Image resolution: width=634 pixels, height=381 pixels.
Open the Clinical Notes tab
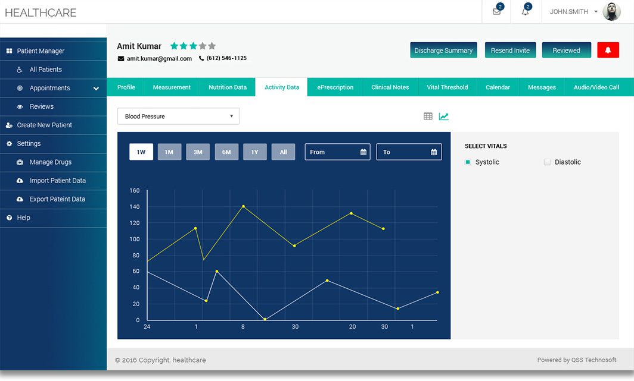390,87
